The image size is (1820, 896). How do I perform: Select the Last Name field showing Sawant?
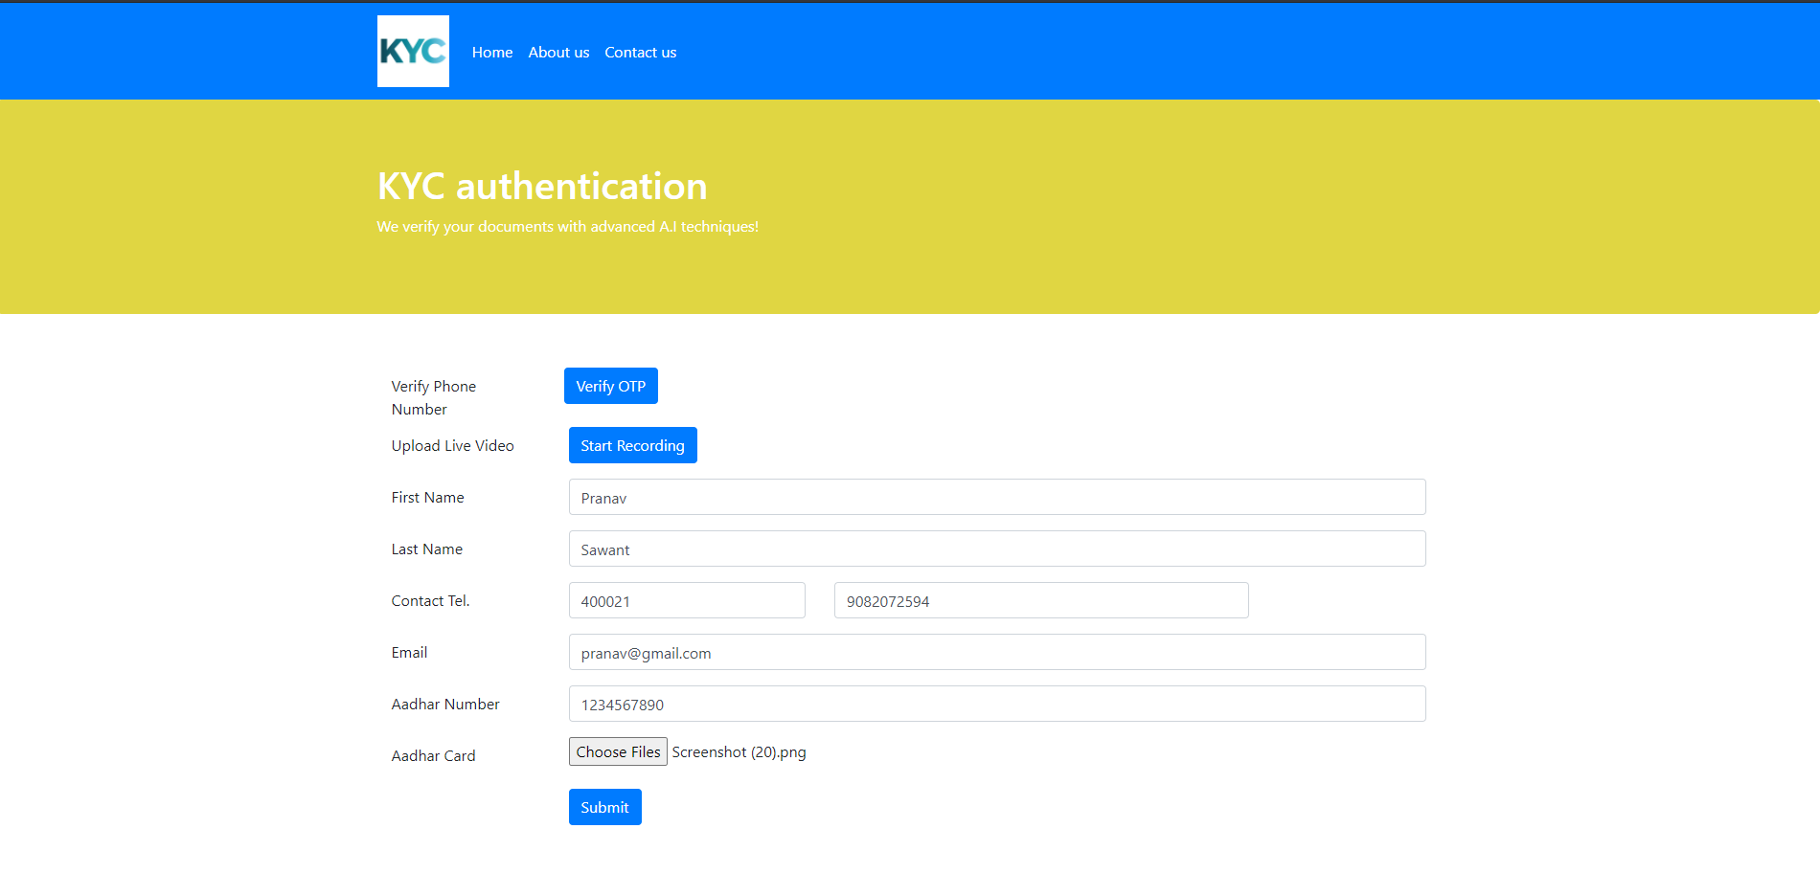coord(996,549)
